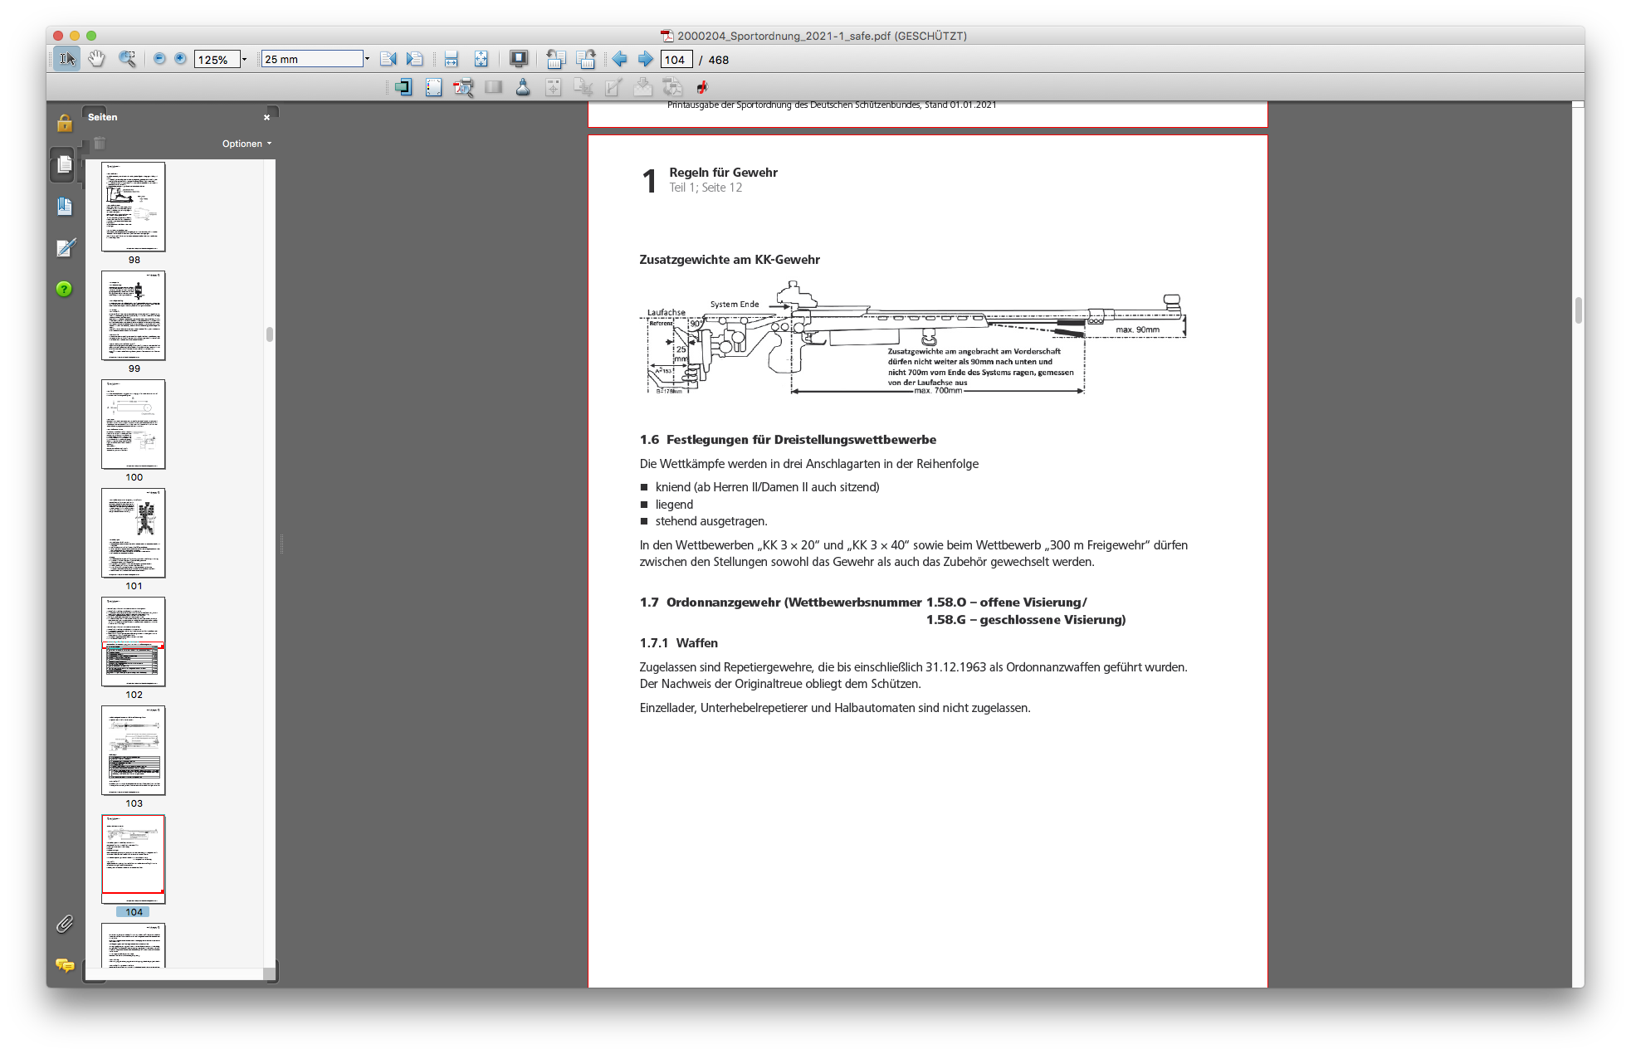The image size is (1631, 1054).
Task: Go to previous page with left arrow
Action: click(x=620, y=59)
